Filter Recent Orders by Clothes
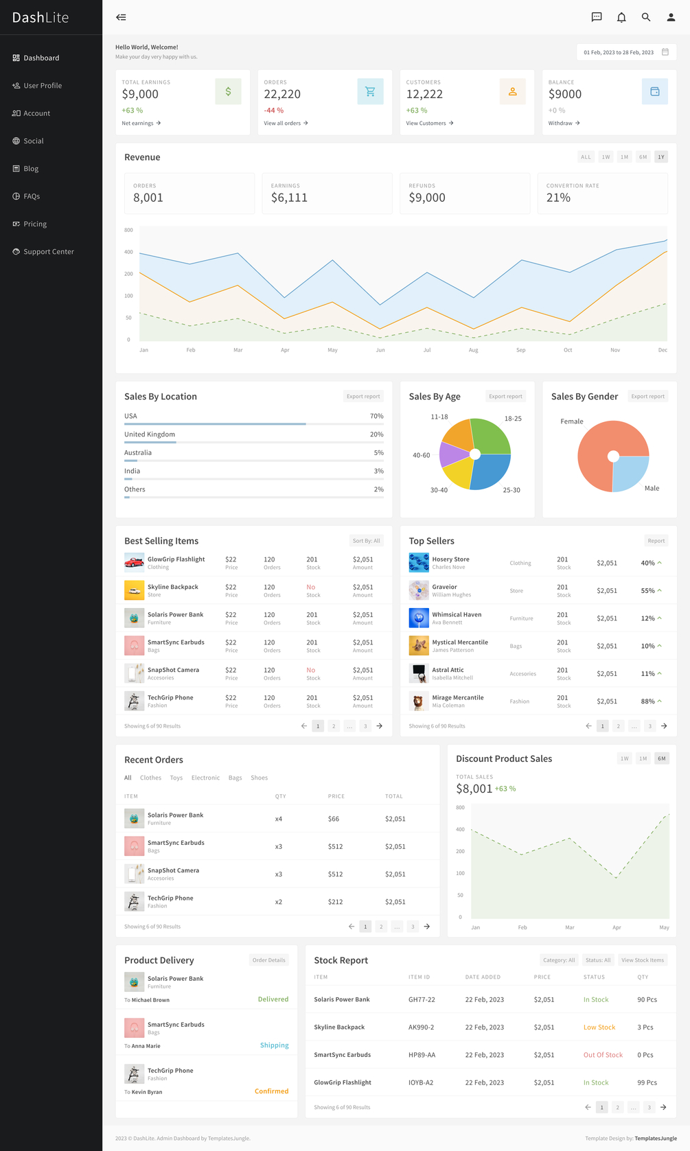690x1151 pixels. coord(150,778)
